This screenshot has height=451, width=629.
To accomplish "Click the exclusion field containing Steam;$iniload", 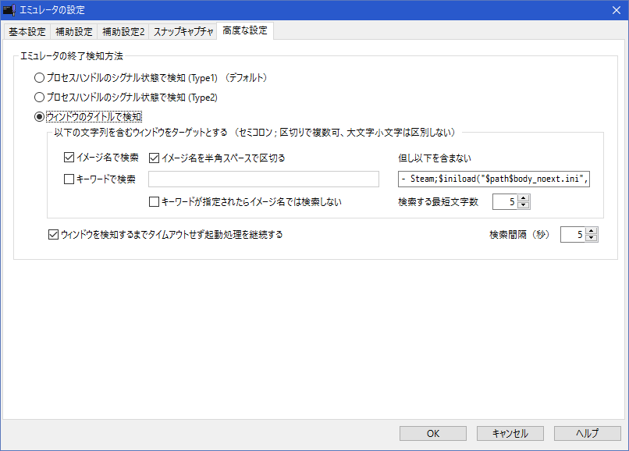I will tap(494, 179).
